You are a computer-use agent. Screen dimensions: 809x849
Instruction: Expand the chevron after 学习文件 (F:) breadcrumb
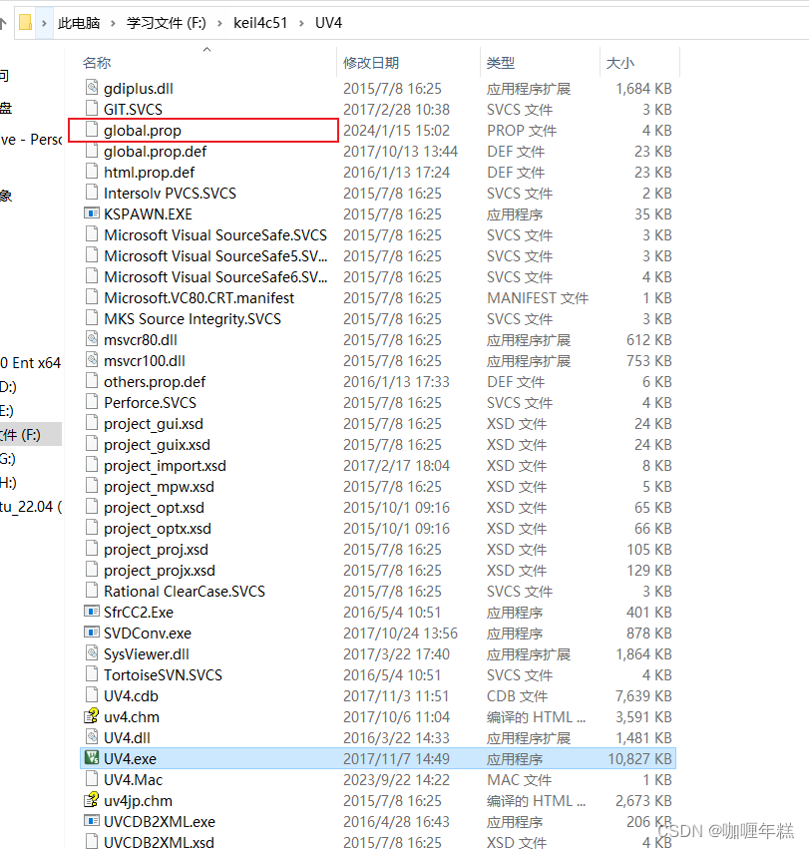click(219, 23)
